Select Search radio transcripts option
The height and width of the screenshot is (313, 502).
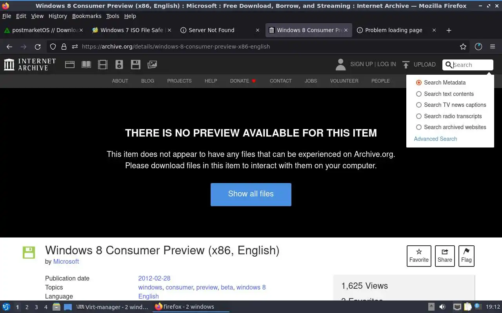pyautogui.click(x=419, y=116)
